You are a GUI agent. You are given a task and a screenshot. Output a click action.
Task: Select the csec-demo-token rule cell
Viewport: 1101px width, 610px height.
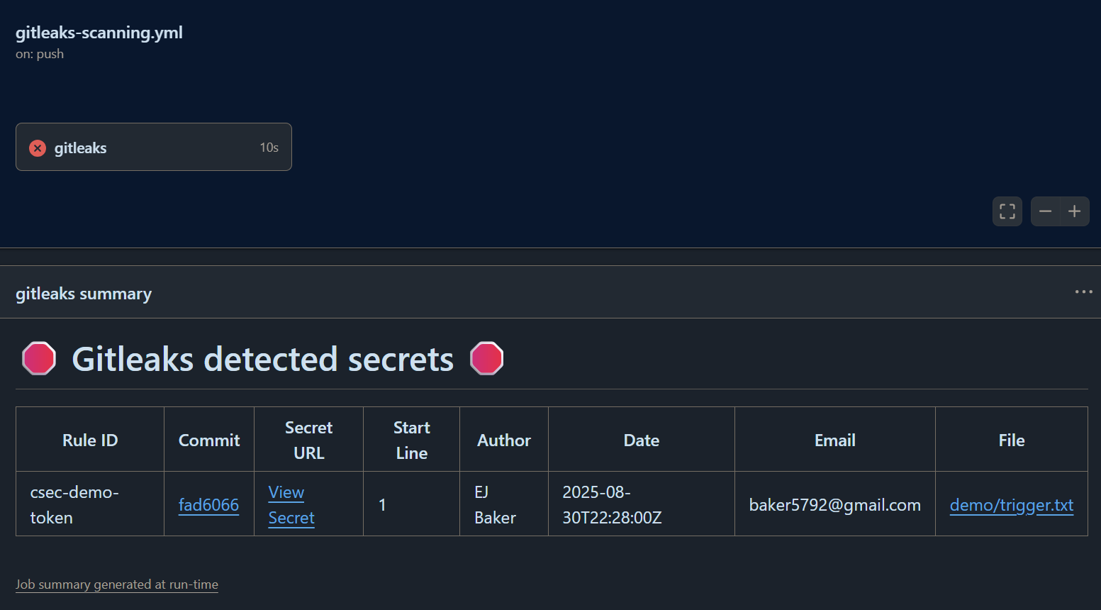tap(74, 504)
